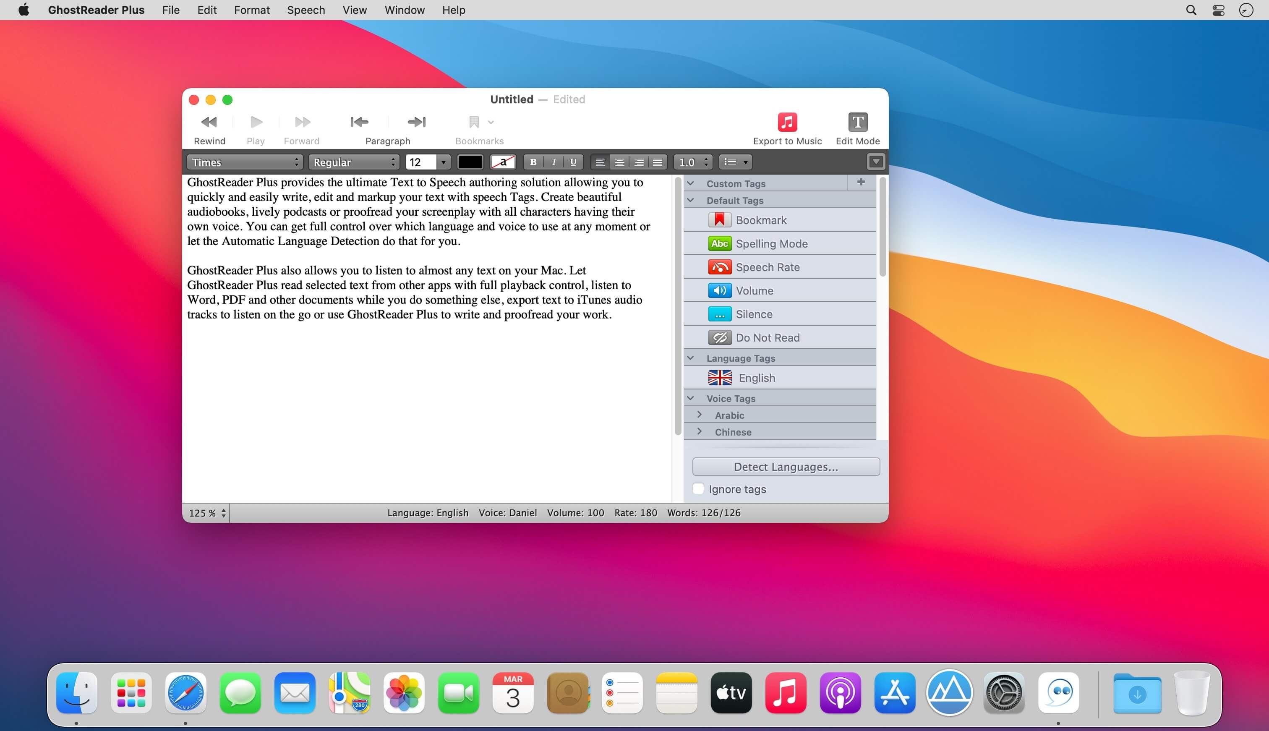
Task: Click the Rewind playback icon
Action: pos(209,122)
